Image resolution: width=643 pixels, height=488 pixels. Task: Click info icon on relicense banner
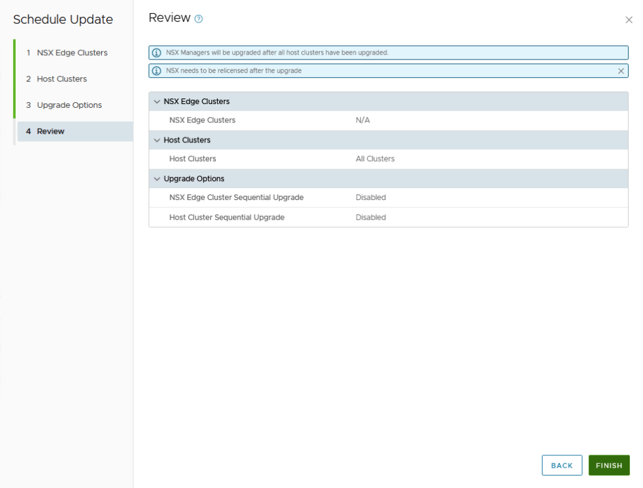pyautogui.click(x=157, y=71)
